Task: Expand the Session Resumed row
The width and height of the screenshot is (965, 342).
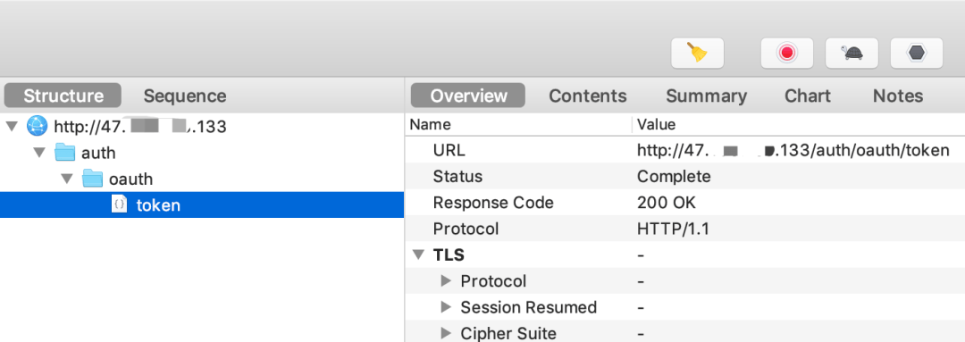Action: [x=446, y=307]
